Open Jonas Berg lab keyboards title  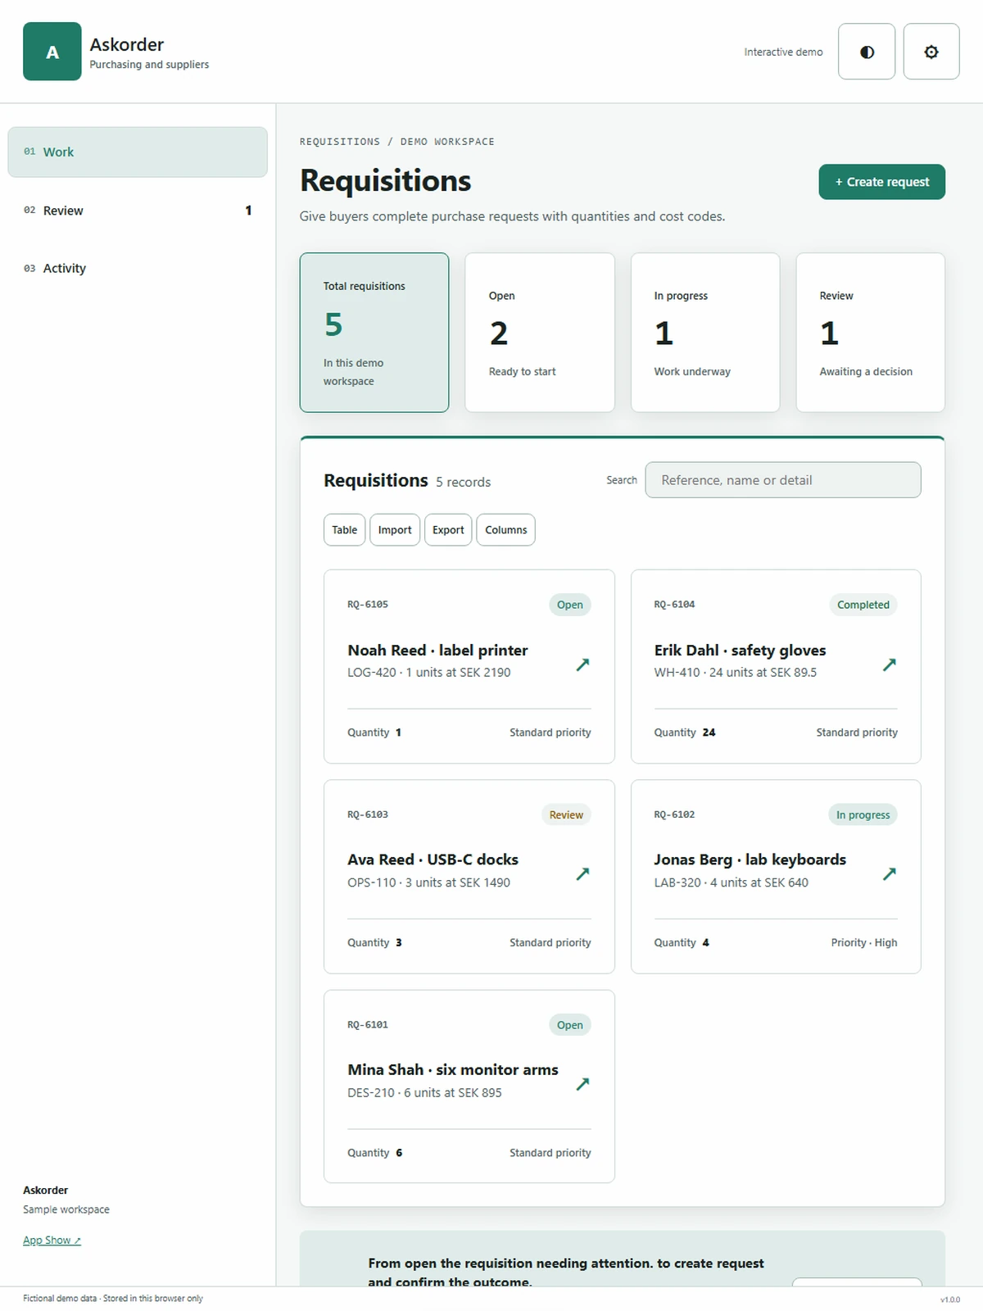pyautogui.click(x=750, y=860)
